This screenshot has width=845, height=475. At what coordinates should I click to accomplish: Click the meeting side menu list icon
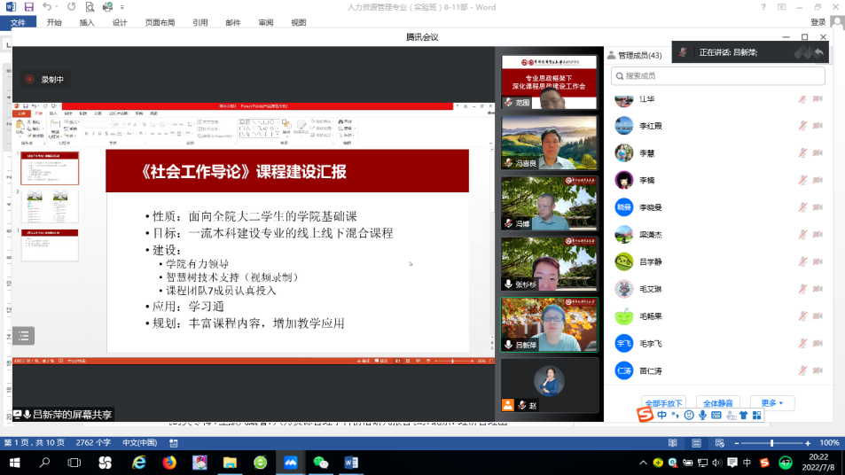[x=23, y=336]
